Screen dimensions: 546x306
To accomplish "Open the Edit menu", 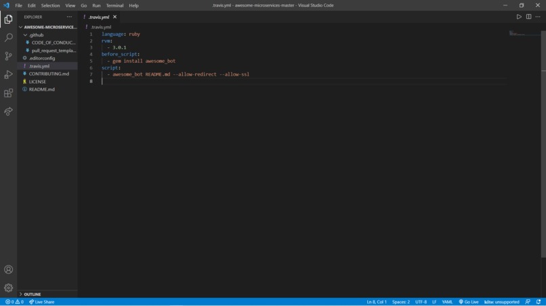I will [32, 5].
